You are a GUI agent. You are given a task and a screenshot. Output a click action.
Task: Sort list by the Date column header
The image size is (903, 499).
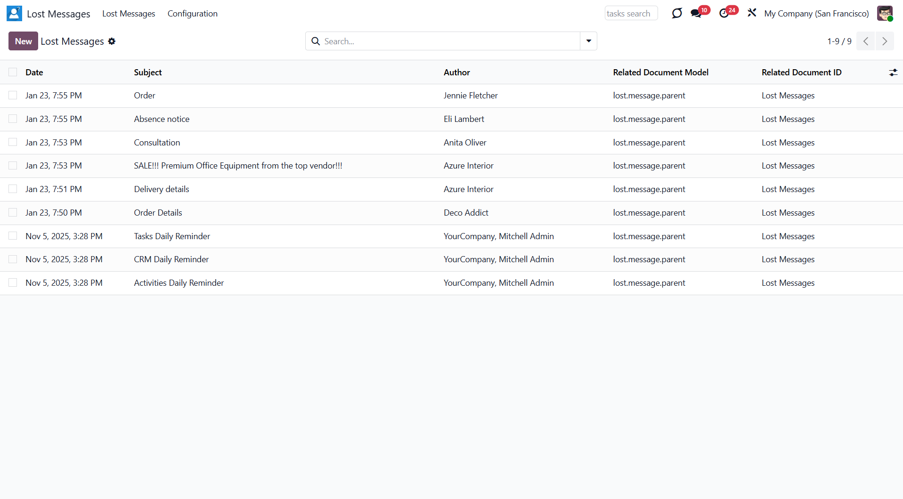[34, 72]
